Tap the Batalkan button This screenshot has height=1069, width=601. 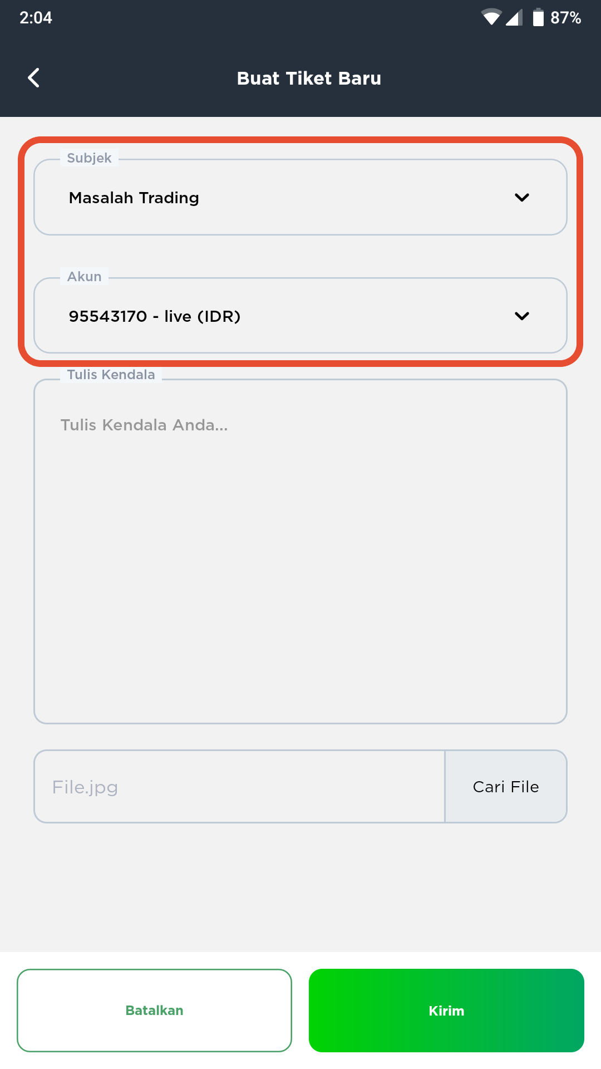pyautogui.click(x=154, y=1011)
